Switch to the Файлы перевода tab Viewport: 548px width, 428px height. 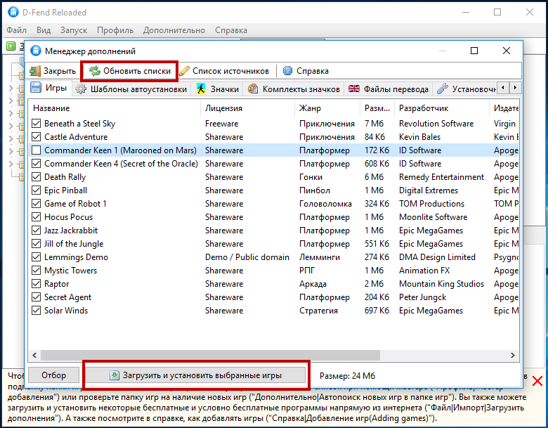point(389,89)
